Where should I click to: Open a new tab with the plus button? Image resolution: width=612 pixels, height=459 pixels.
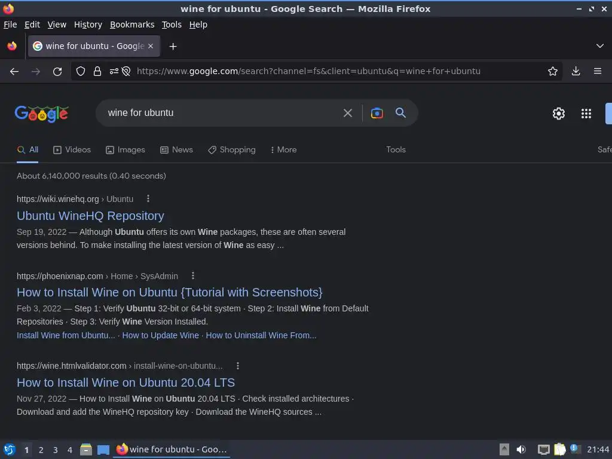173,47
